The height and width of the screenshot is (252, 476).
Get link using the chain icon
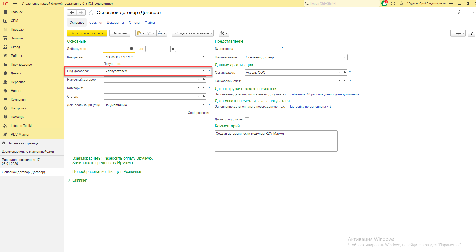(458, 12)
